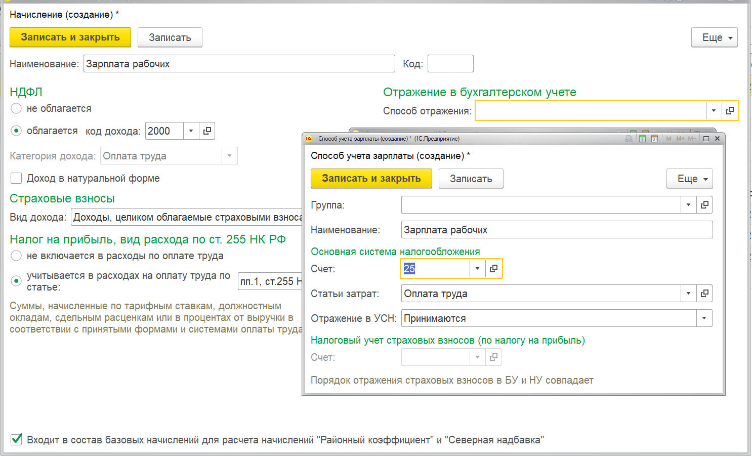The height and width of the screenshot is (456, 752).
Task: Expand the Отражение в УСН dropdown
Action: (704, 318)
